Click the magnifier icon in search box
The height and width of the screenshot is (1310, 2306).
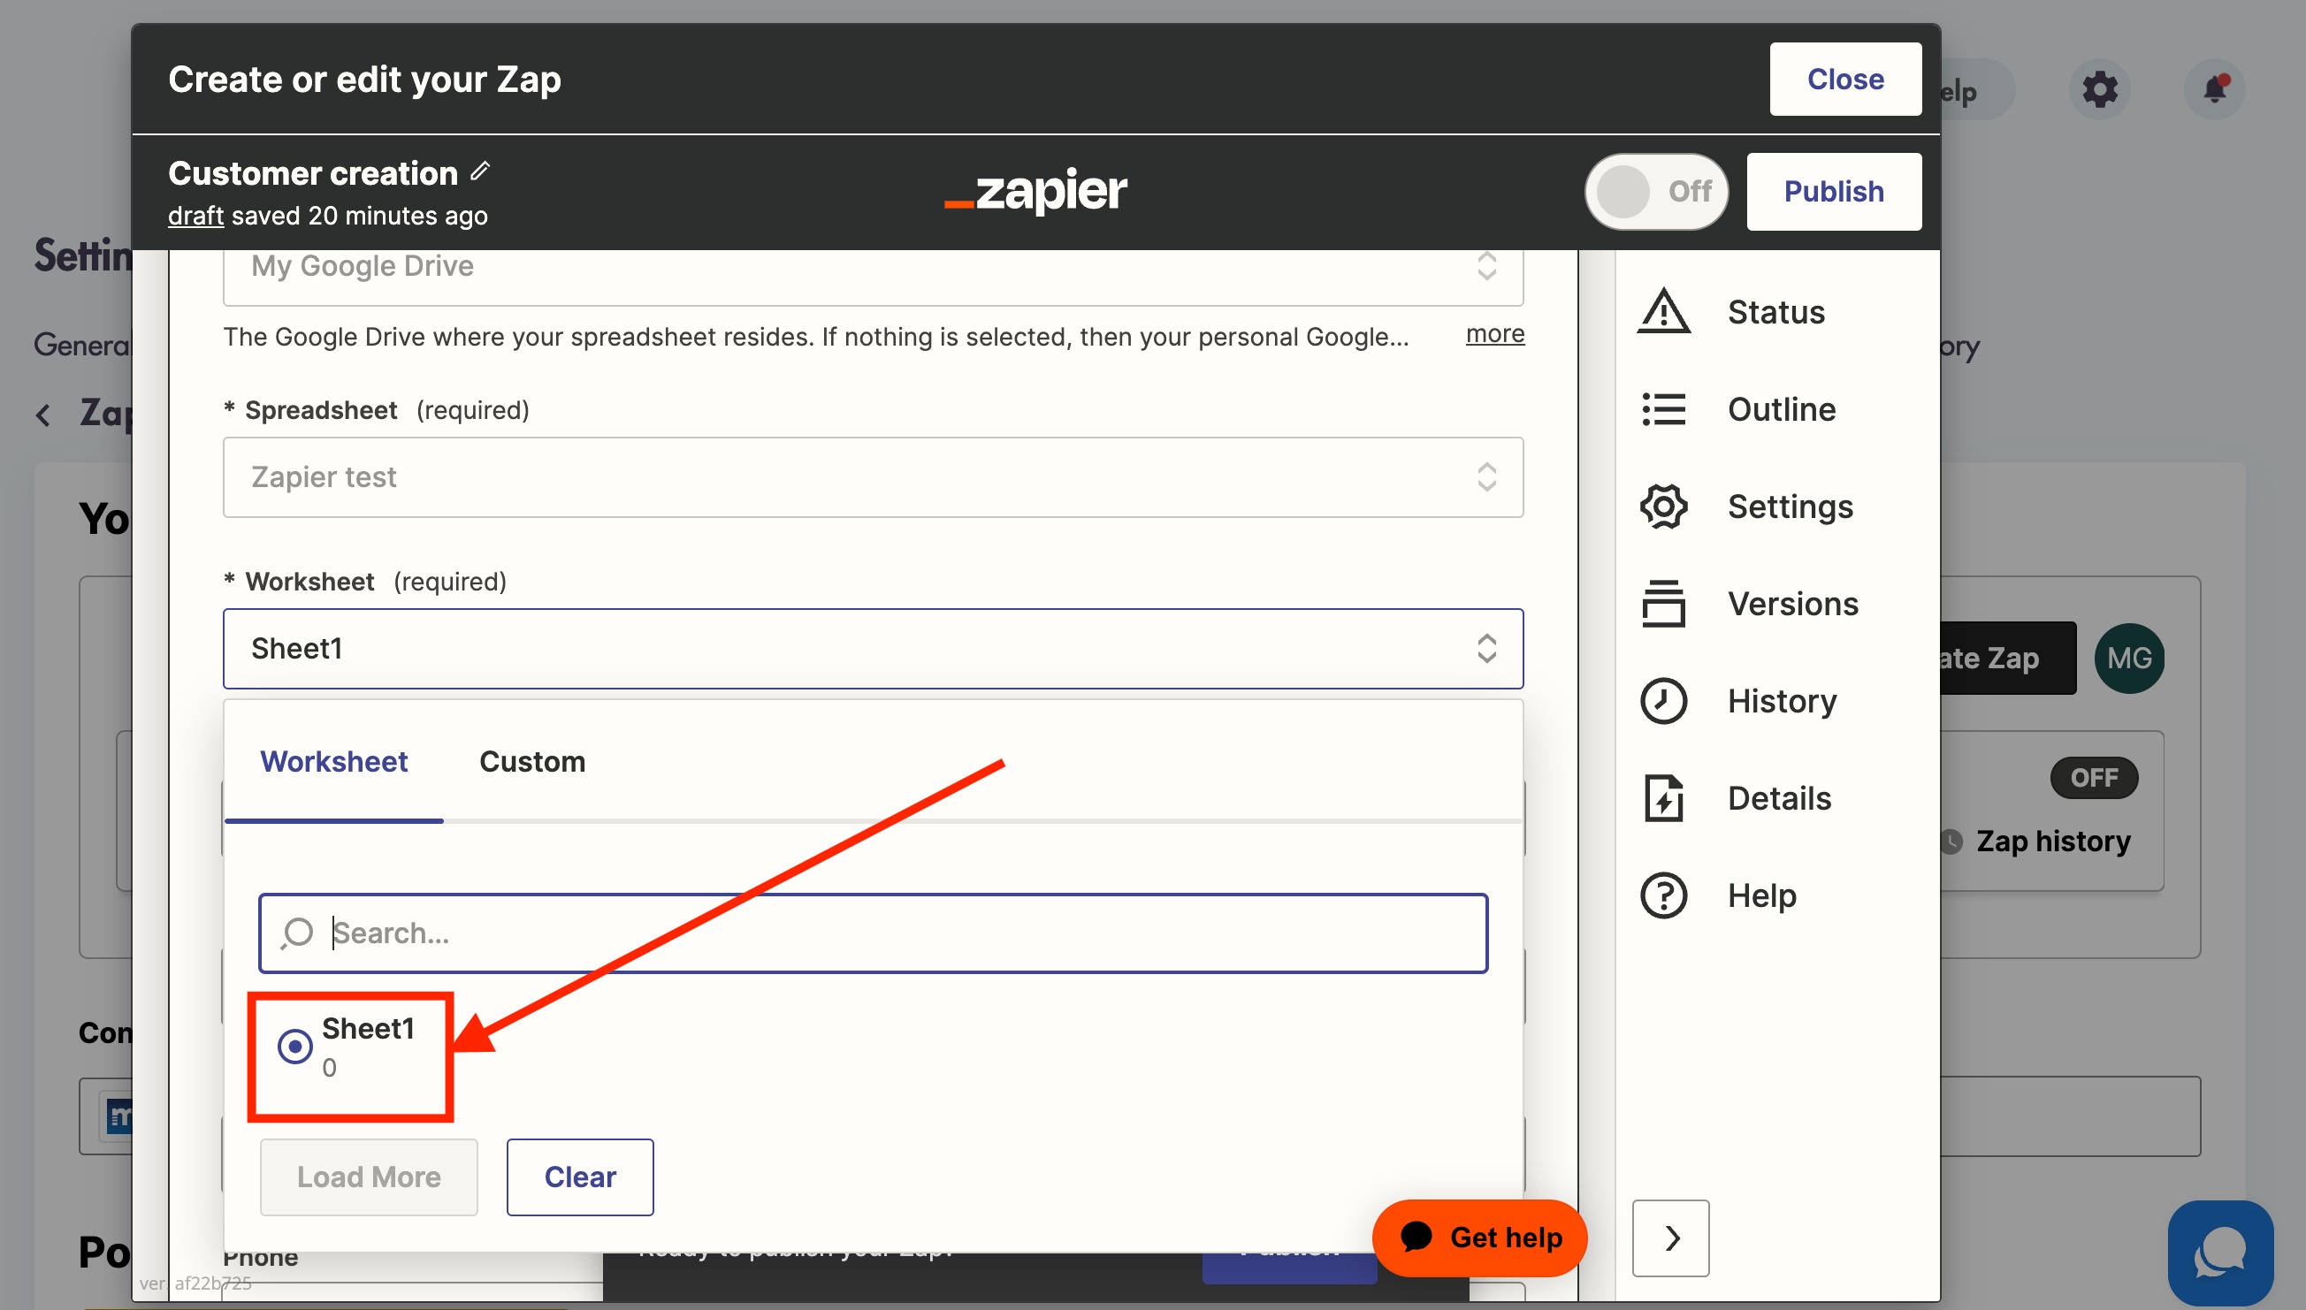pyautogui.click(x=296, y=933)
